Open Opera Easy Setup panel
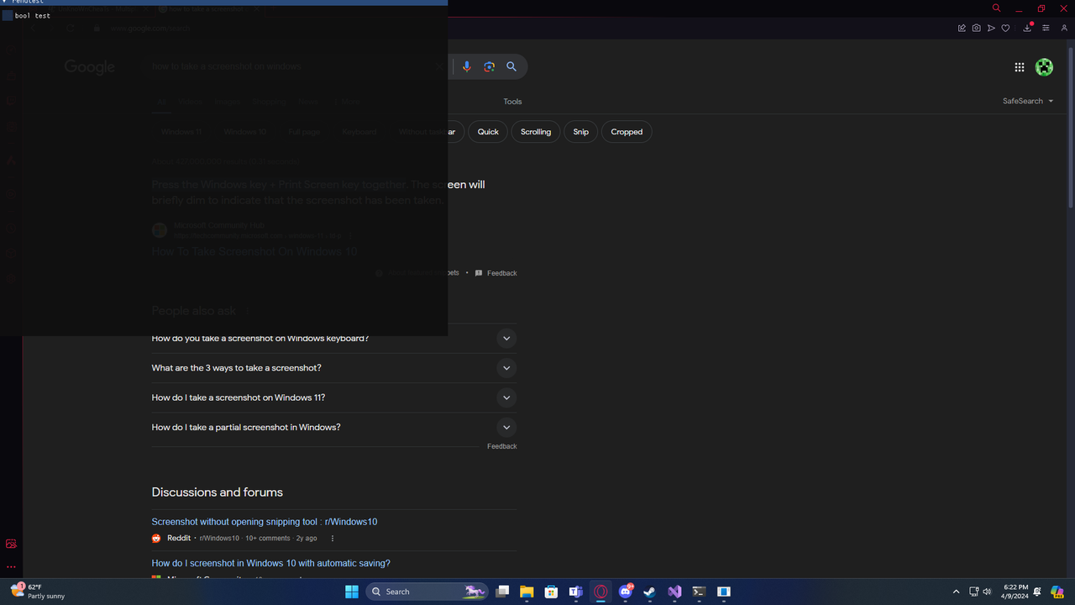1075x605 pixels. point(1046,28)
